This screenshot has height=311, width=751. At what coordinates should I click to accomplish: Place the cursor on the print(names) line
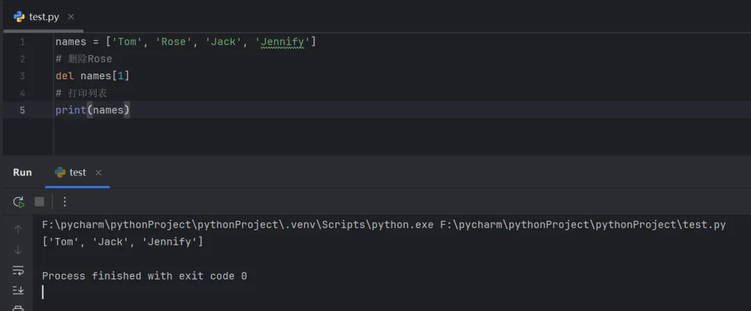point(93,110)
